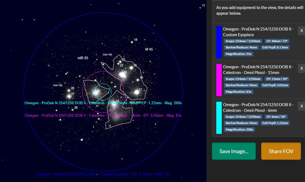Select the magenta color swatch for 15mm eyepiece

pyautogui.click(x=219, y=80)
